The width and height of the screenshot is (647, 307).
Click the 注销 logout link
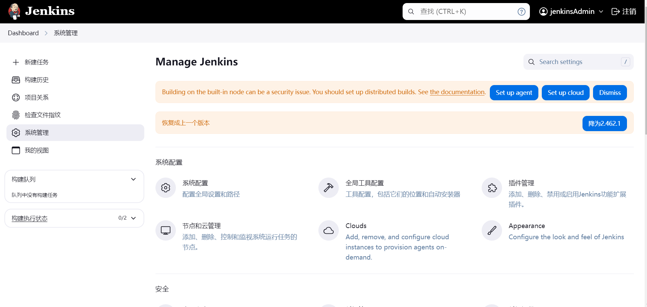tap(624, 12)
